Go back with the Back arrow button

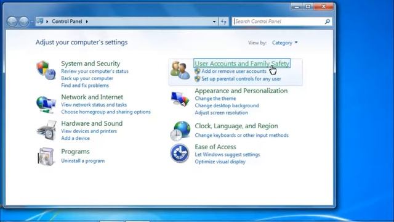coord(12,22)
